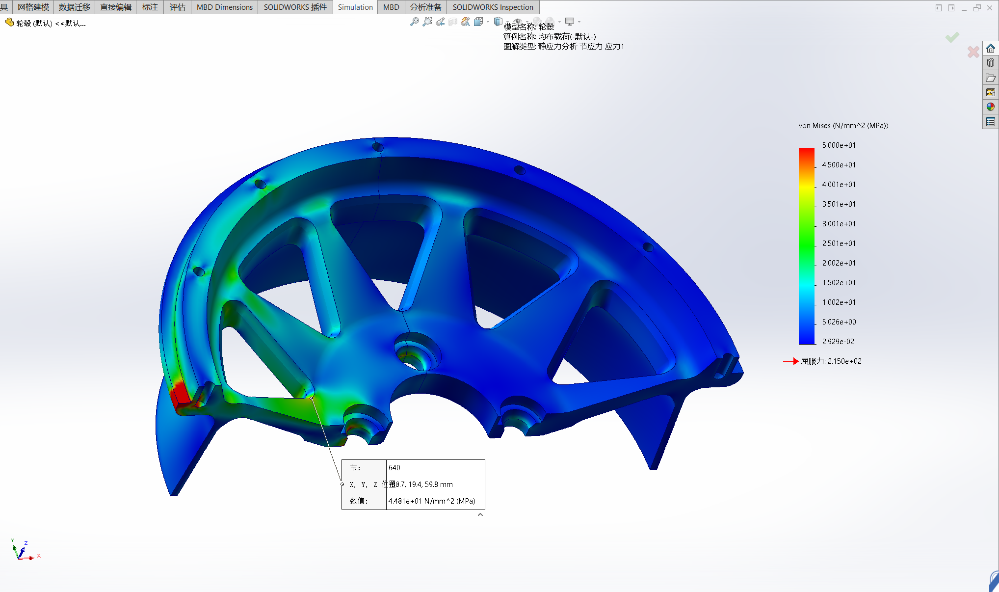Cancel with the red X corner button
The height and width of the screenshot is (592, 999).
[x=973, y=52]
